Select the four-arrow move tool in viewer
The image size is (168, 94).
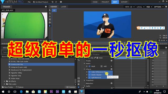tap(50, 22)
